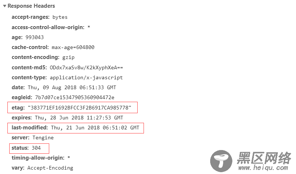Click the access-control-allow-origin header name
296x174 pixels.
point(48,27)
